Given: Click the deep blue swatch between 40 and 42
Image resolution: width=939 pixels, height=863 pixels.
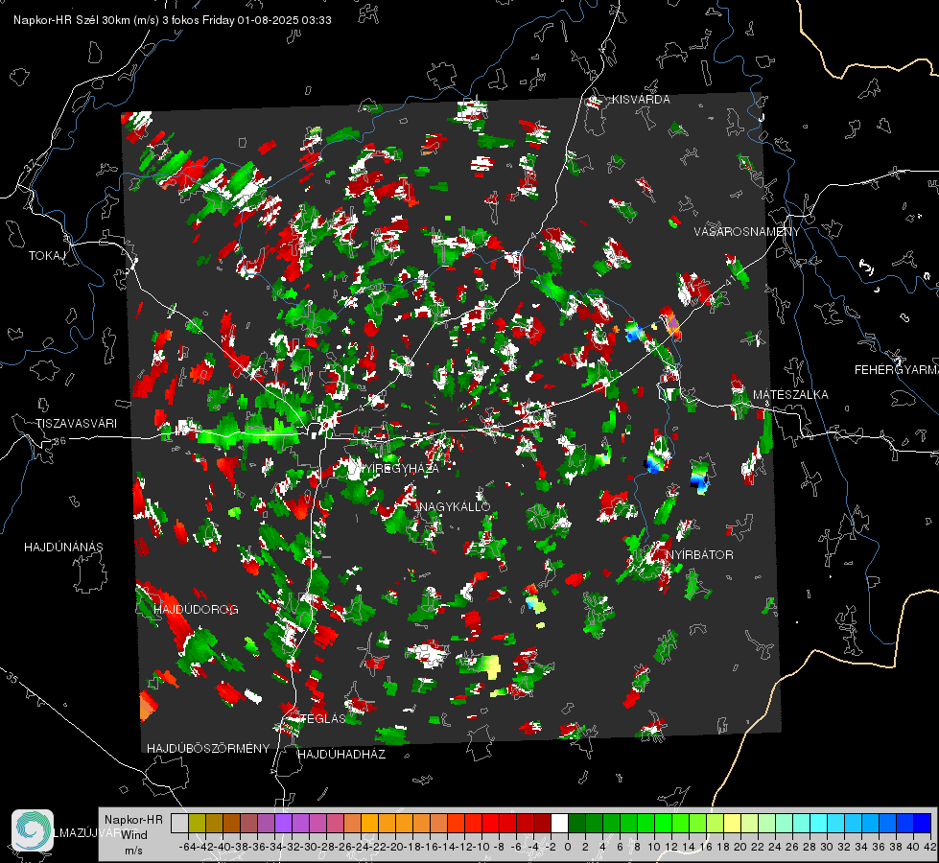Looking at the screenshot, I should point(923,824).
